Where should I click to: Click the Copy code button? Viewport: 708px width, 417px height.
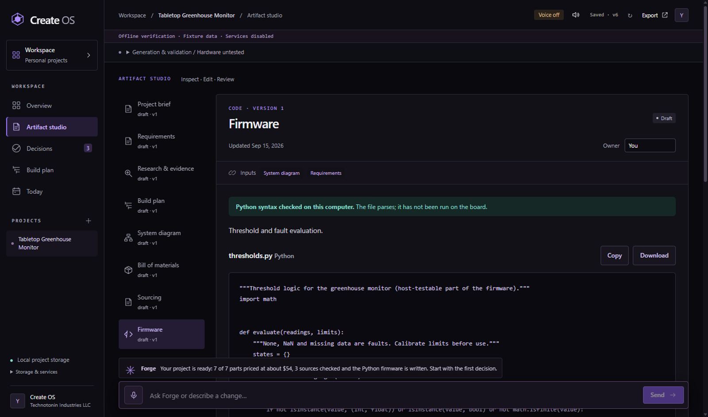614,256
